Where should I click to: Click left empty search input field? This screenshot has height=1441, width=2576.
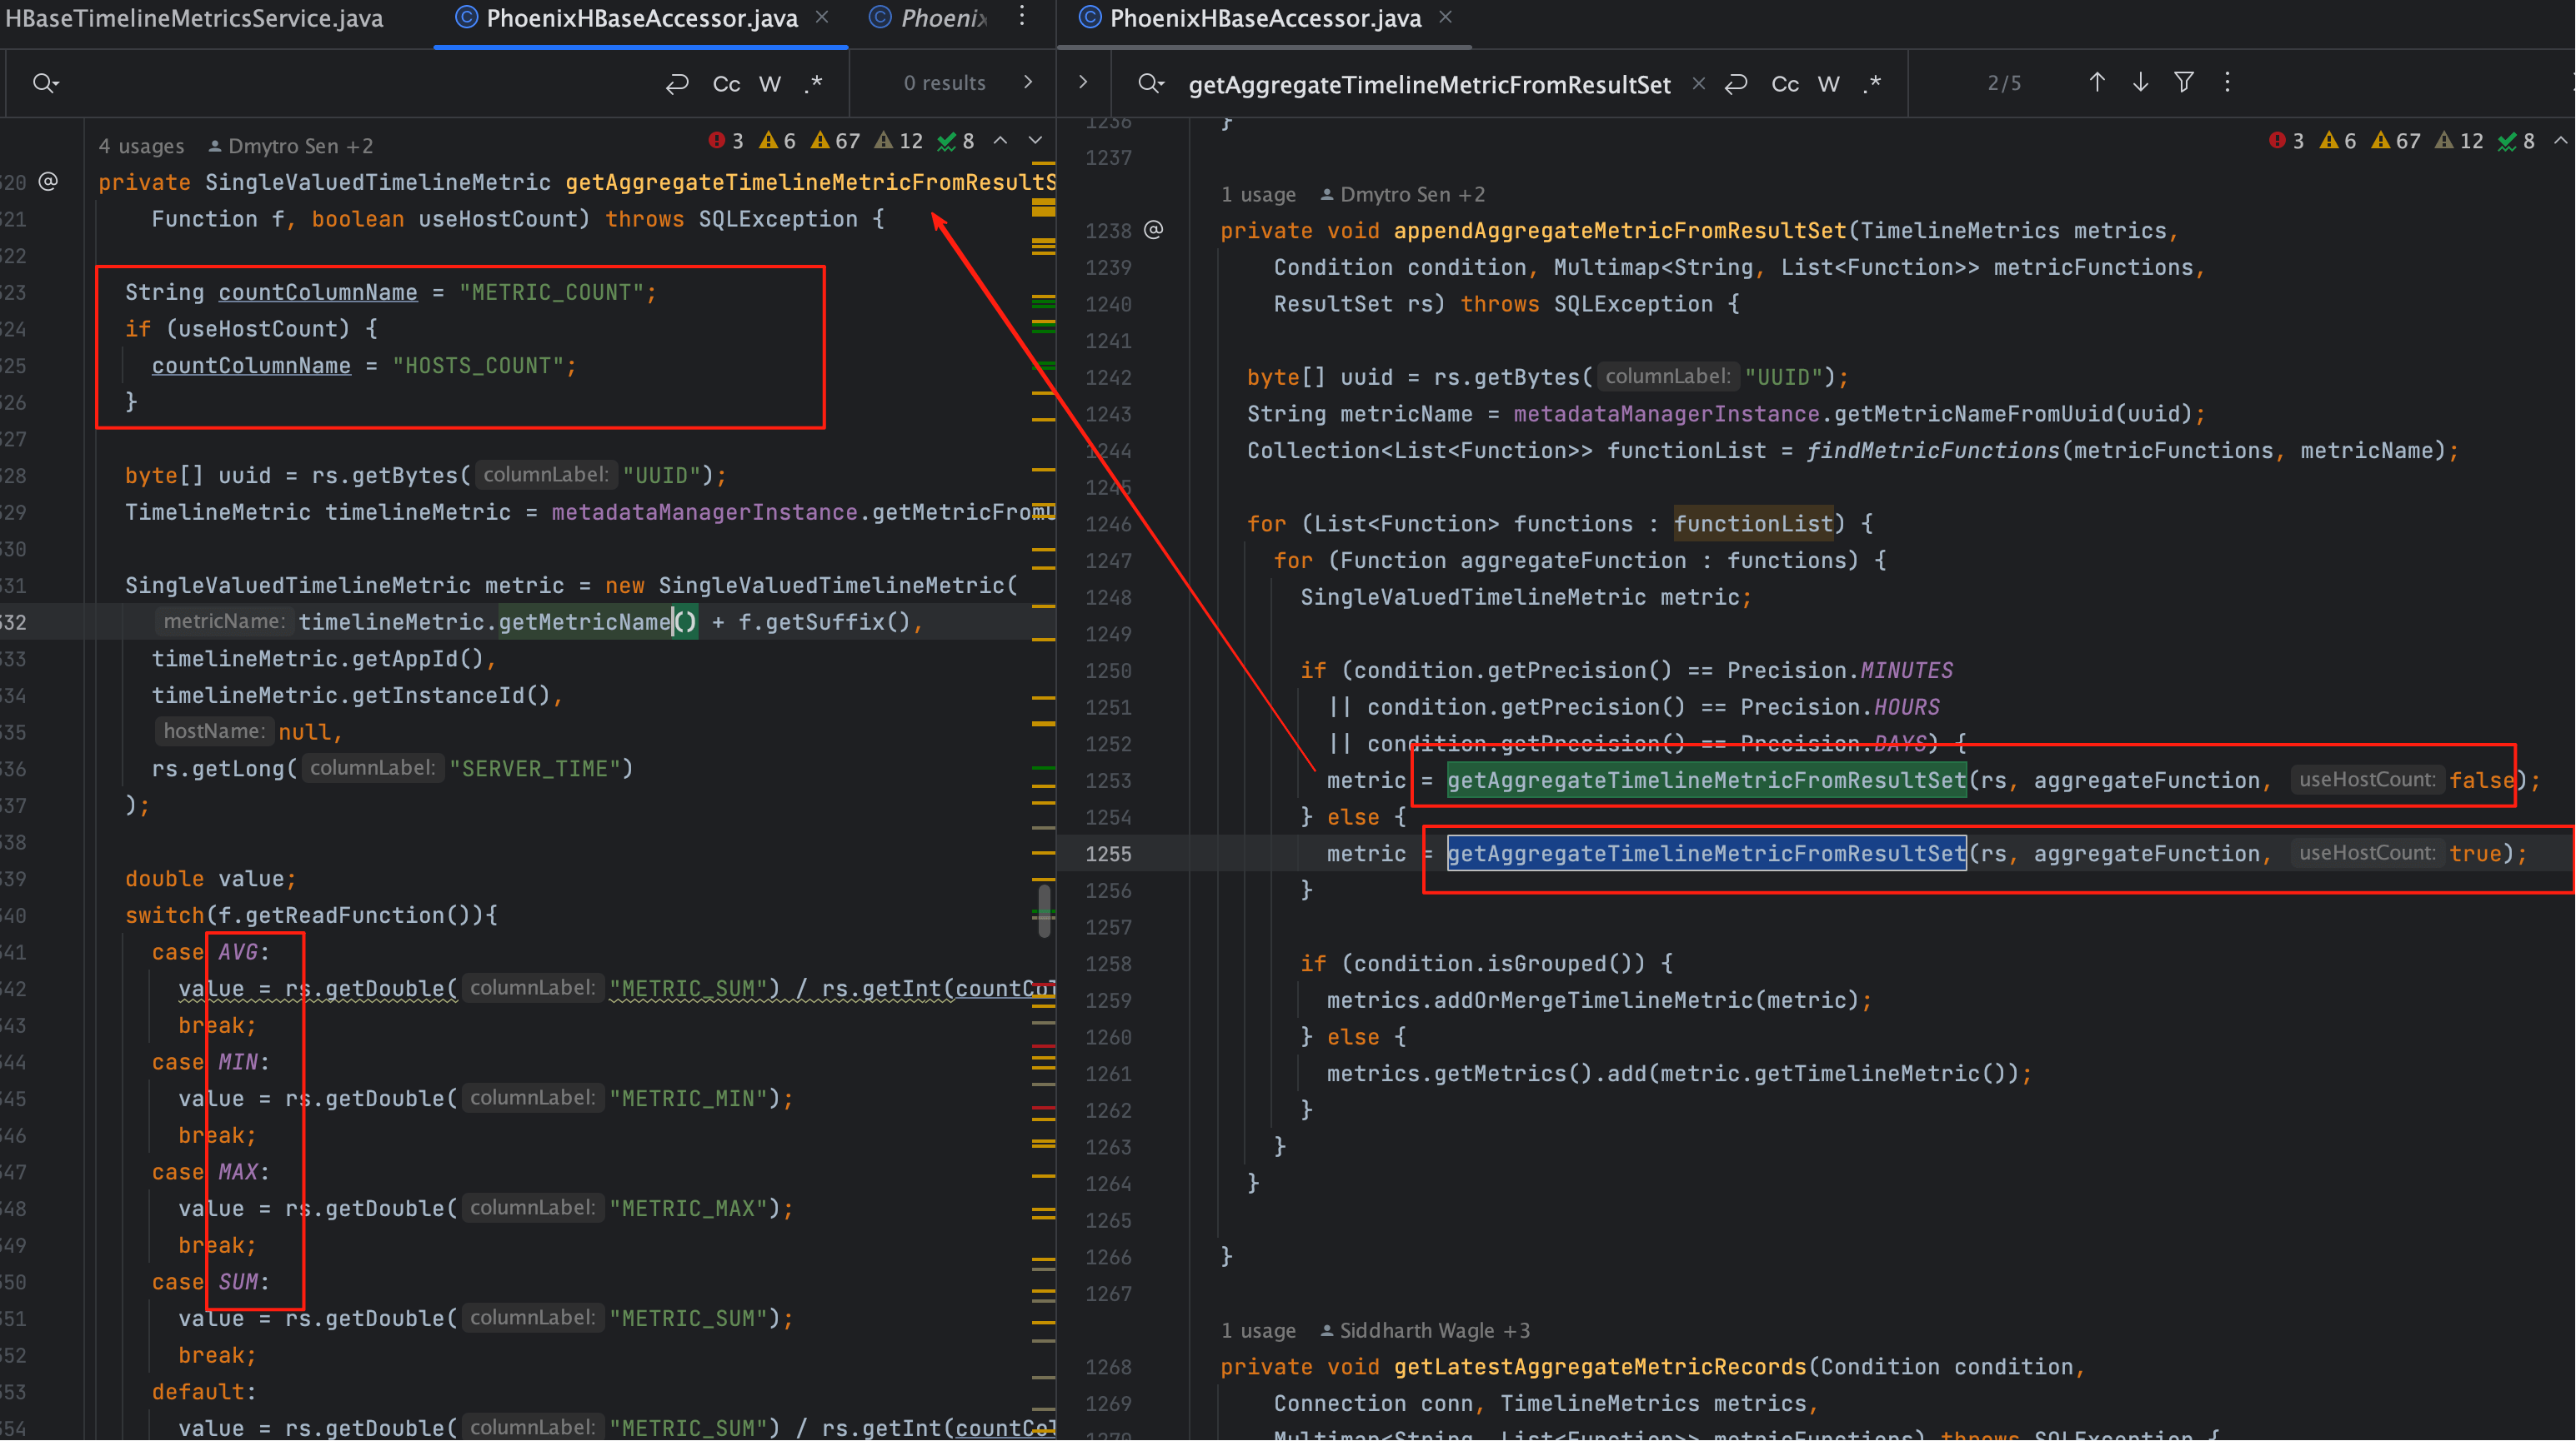360,83
